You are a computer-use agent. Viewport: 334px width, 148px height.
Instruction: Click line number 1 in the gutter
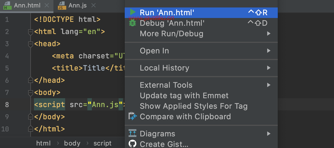(x=7, y=20)
